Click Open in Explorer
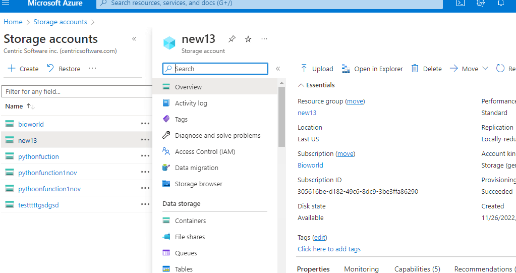Image resolution: width=516 pixels, height=273 pixels. click(x=372, y=69)
